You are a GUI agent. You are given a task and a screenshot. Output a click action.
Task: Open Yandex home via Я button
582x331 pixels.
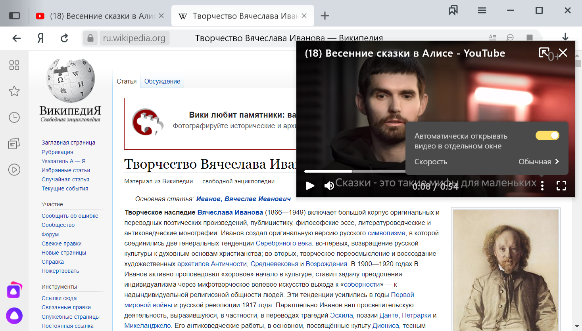[40, 38]
